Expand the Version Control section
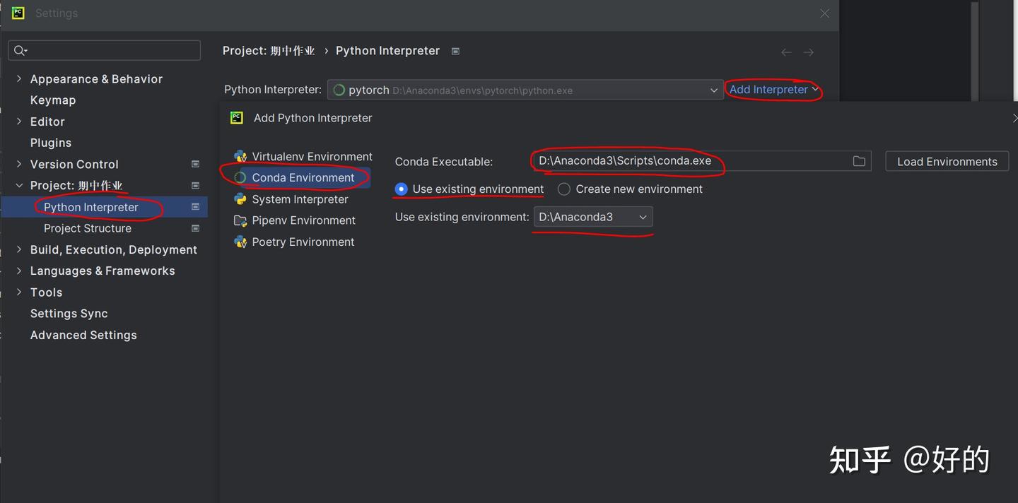This screenshot has height=503, width=1018. [x=19, y=164]
